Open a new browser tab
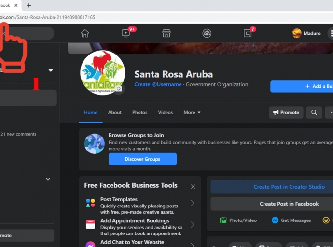Screen dimensions: 333x247 [29, 5]
